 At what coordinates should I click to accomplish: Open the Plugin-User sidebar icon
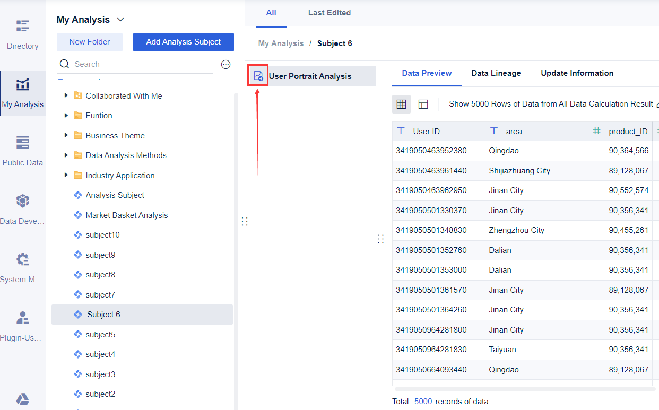(x=22, y=318)
